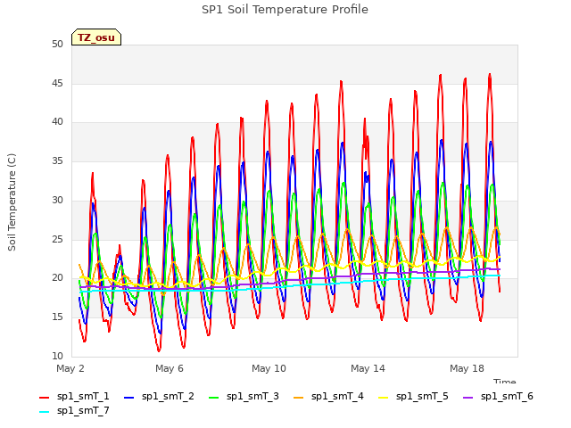Click the 40 y-axis tick label
The height and width of the screenshot is (428, 571).
tap(57, 122)
